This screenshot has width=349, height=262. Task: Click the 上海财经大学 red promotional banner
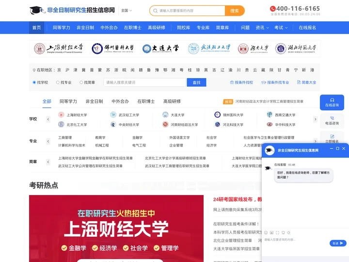point(116,229)
